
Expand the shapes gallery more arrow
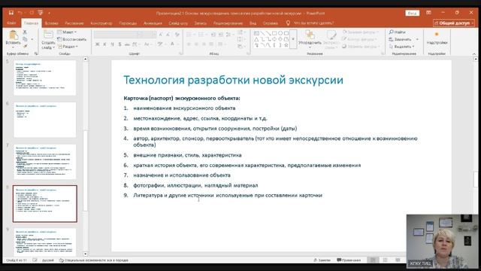pyautogui.click(x=293, y=39)
